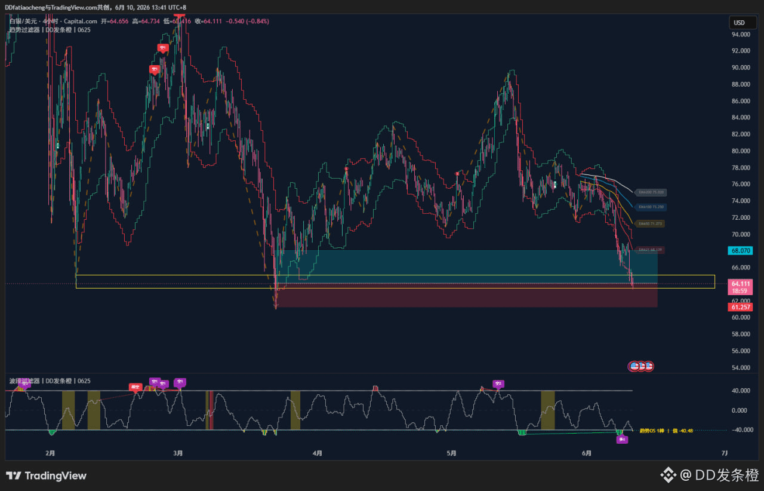Click the 趋势OS value label -40.48
The width and height of the screenshot is (764, 491).
pyautogui.click(x=666, y=430)
